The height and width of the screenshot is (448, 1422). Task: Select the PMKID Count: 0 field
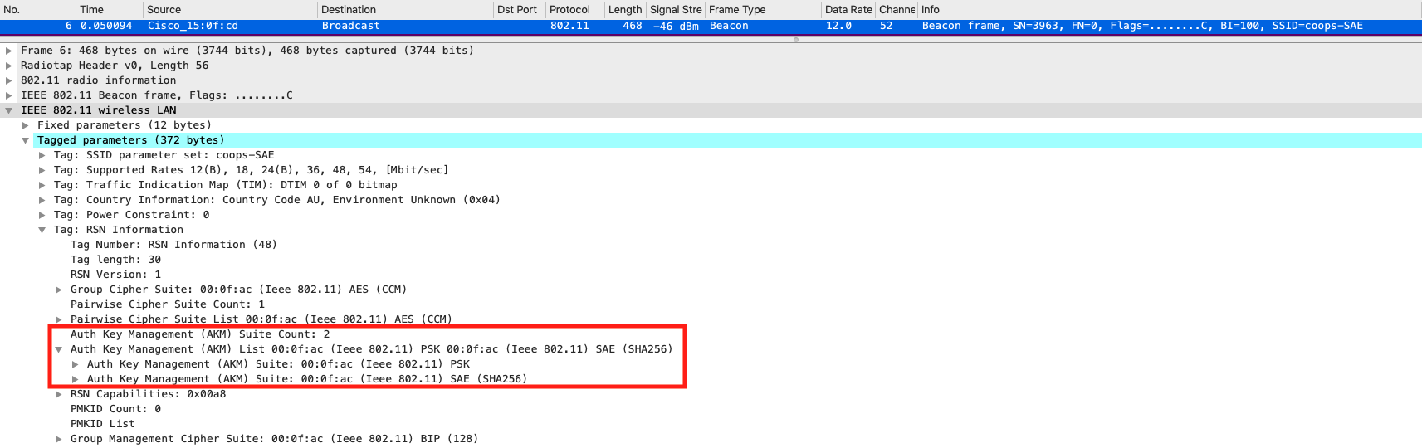[x=115, y=409]
